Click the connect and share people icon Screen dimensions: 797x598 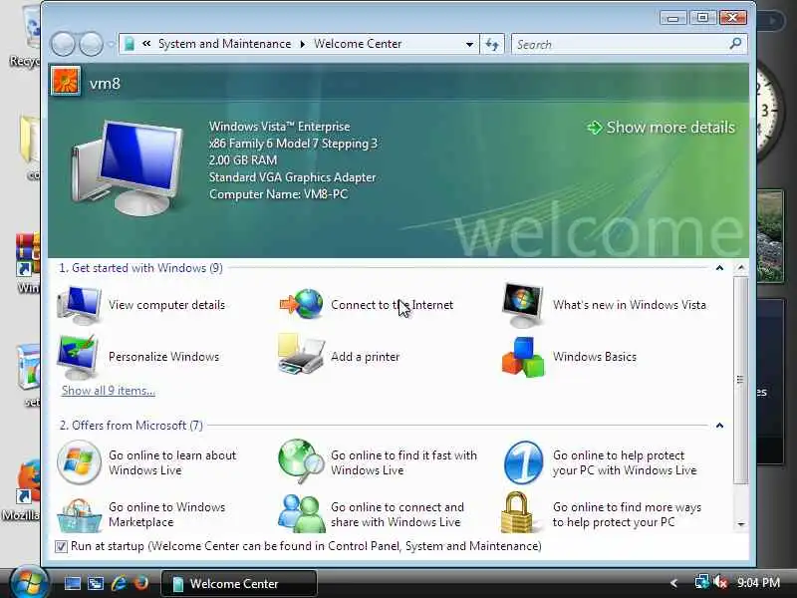click(302, 513)
